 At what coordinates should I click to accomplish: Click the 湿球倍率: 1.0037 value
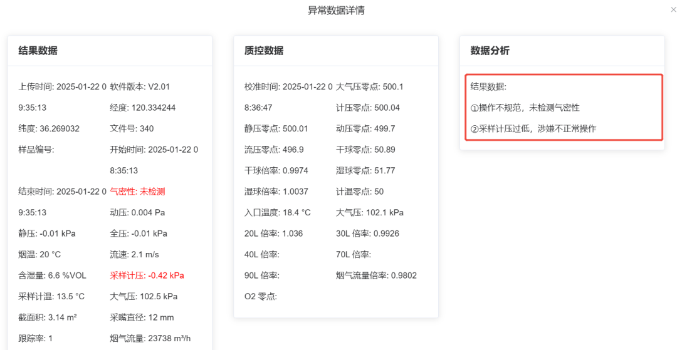pos(276,192)
